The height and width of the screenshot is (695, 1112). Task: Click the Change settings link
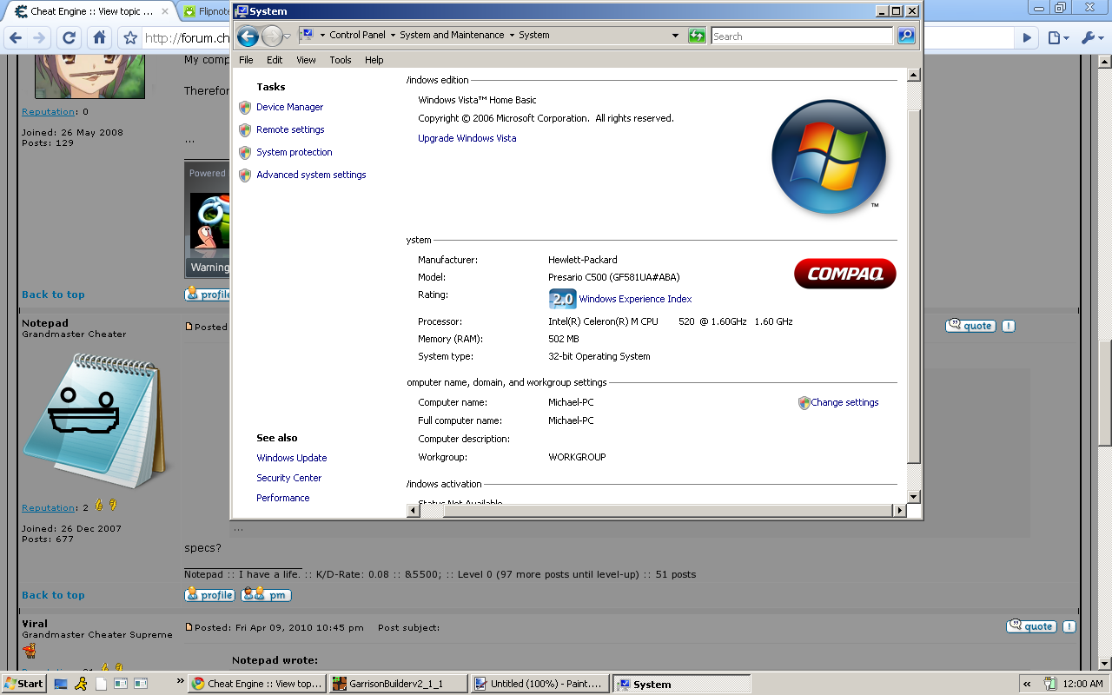[x=844, y=402]
